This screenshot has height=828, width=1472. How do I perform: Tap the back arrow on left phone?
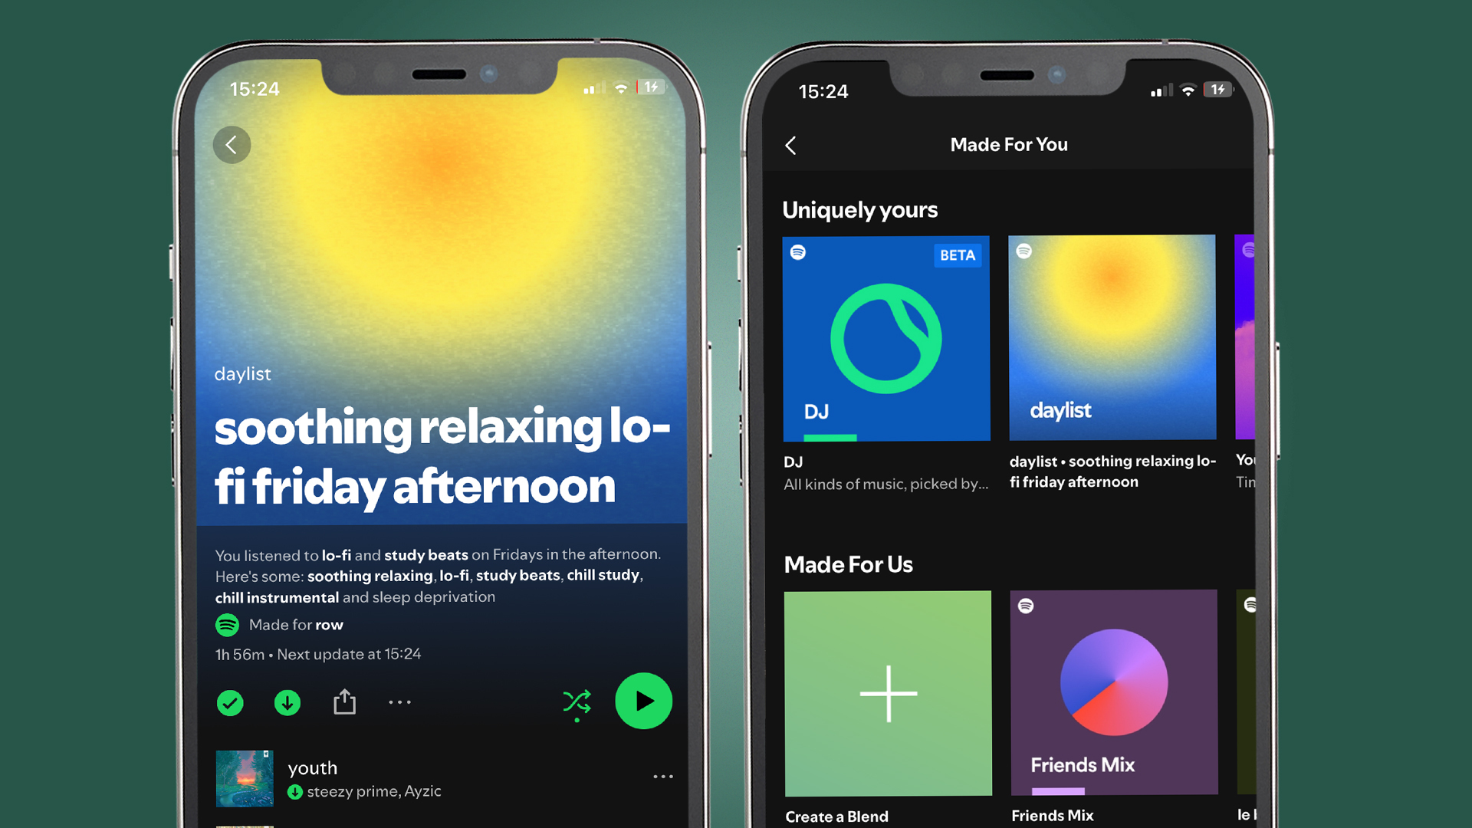pos(231,143)
